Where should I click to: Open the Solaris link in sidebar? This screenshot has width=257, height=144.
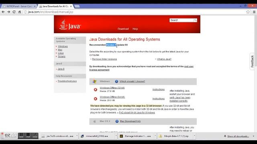[61, 56]
